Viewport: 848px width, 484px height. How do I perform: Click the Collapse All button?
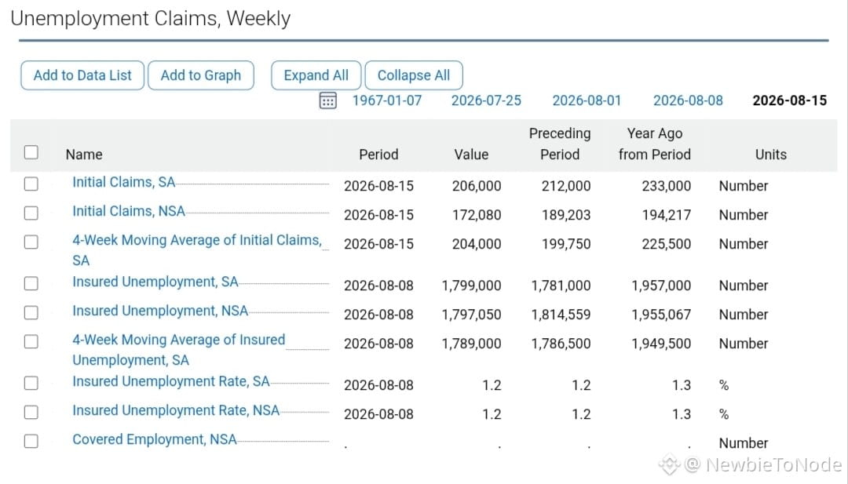coord(414,75)
